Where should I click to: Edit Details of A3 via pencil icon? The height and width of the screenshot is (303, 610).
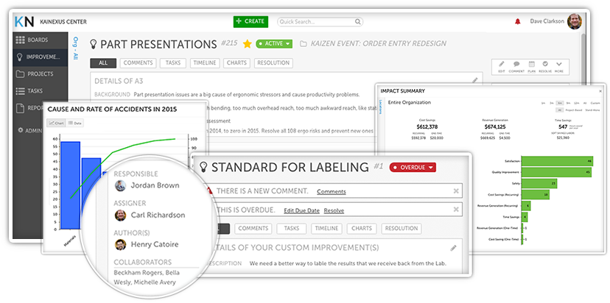pyautogui.click(x=475, y=80)
